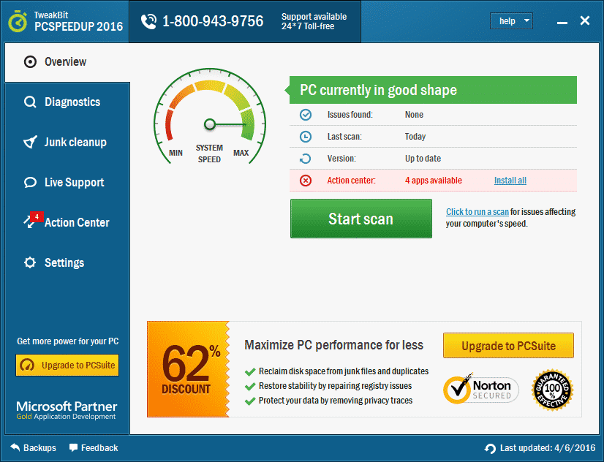This screenshot has width=604, height=462.
Task: Open the Settings section
Action: pos(67,262)
